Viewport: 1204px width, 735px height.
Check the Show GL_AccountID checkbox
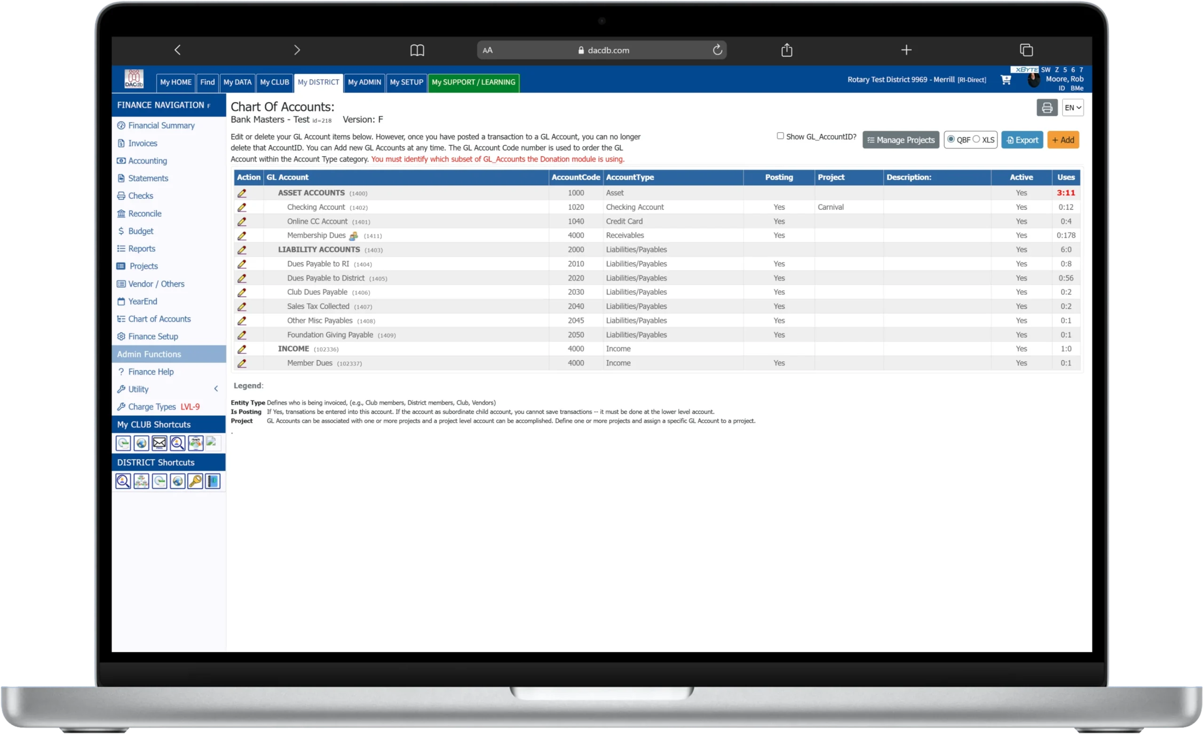780,136
